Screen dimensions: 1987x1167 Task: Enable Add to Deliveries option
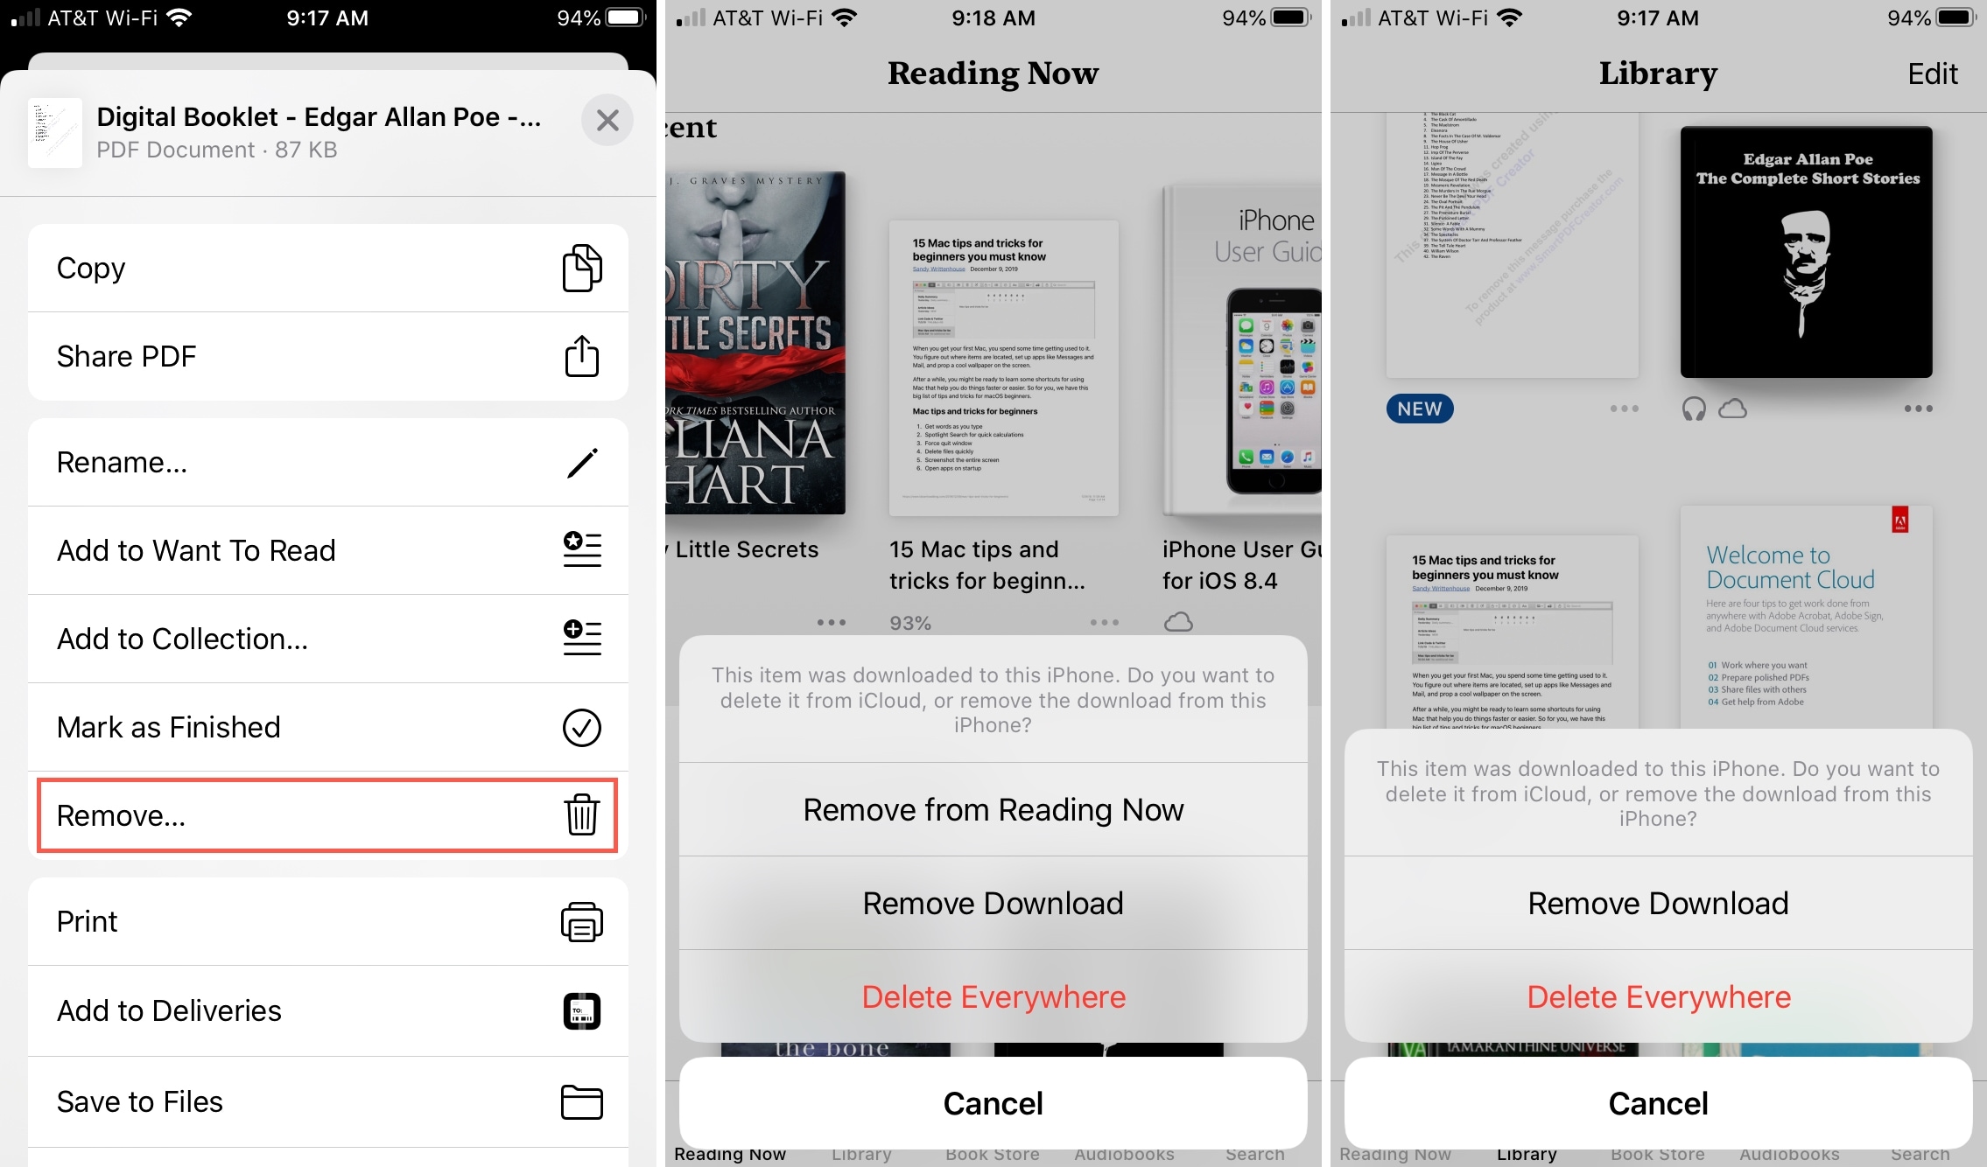click(x=325, y=1009)
